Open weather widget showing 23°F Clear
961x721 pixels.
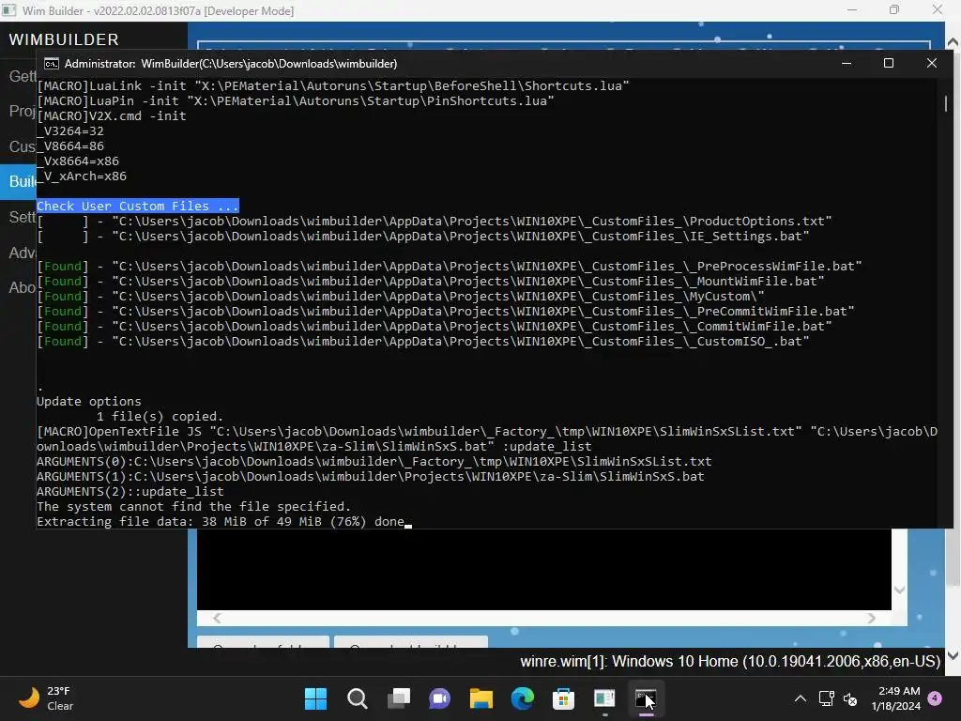click(x=46, y=698)
